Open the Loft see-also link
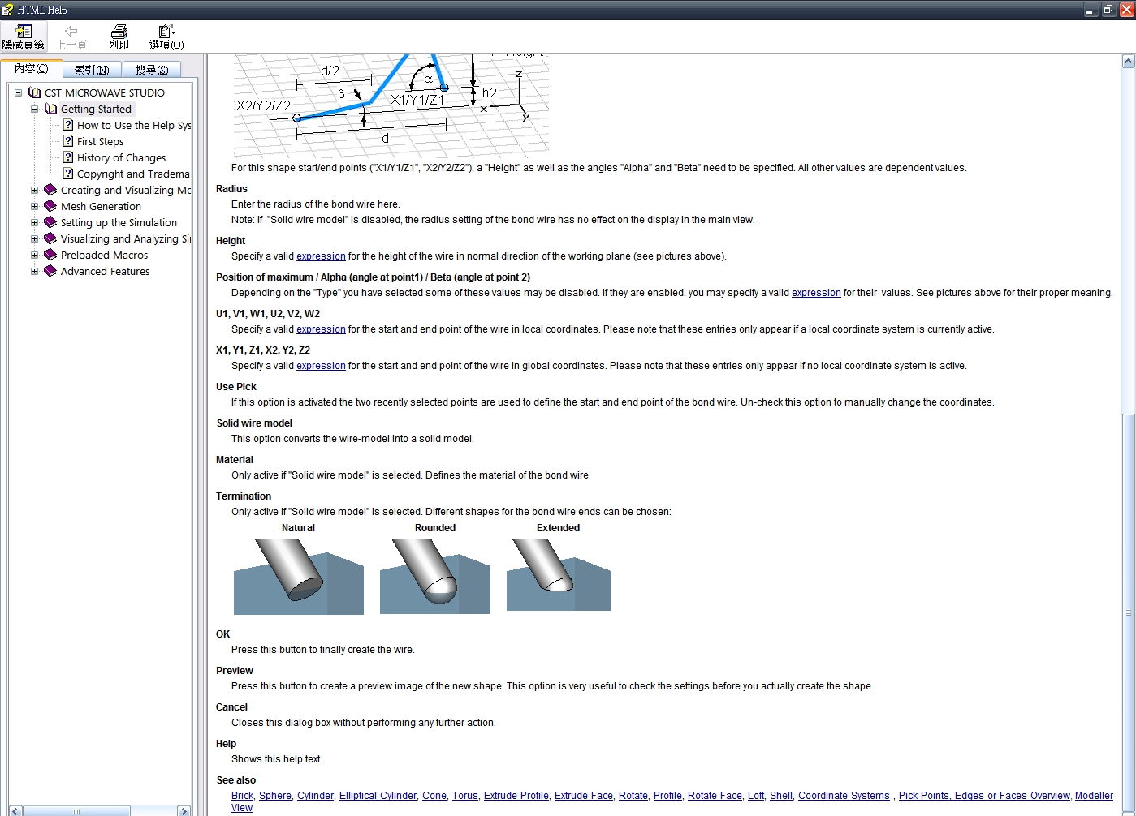The image size is (1136, 816). [756, 796]
